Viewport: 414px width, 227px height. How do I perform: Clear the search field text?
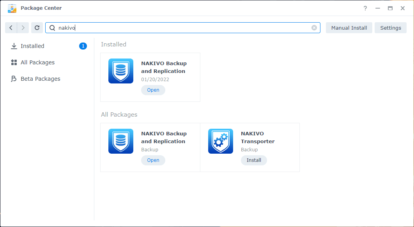[314, 28]
